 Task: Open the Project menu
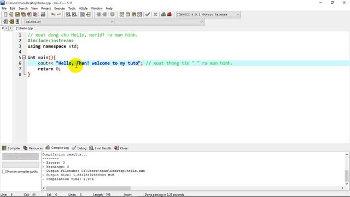pyautogui.click(x=46, y=9)
